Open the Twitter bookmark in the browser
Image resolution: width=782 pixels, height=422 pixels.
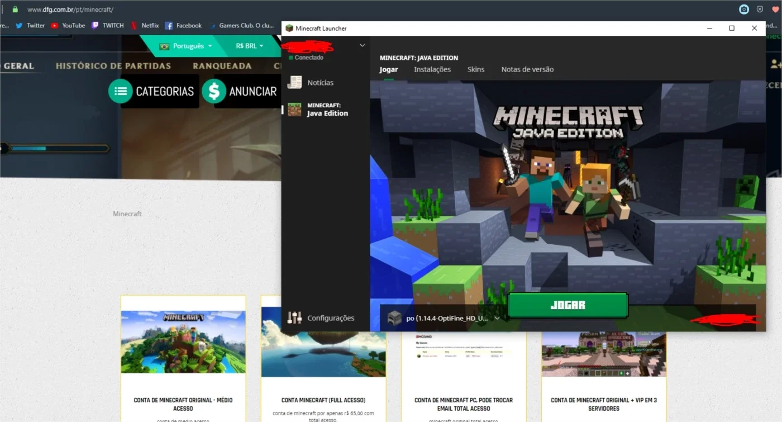click(30, 25)
